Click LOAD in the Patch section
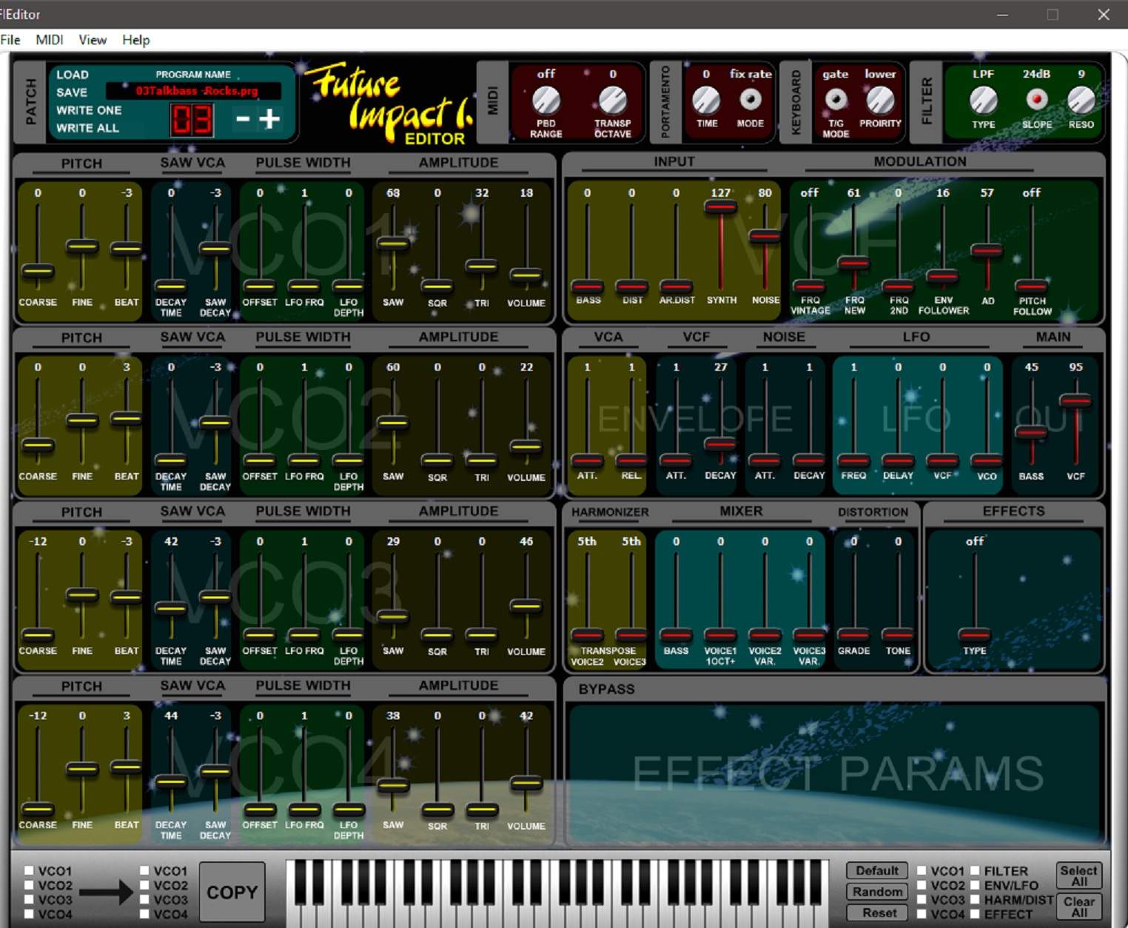This screenshot has height=928, width=1128. click(73, 75)
